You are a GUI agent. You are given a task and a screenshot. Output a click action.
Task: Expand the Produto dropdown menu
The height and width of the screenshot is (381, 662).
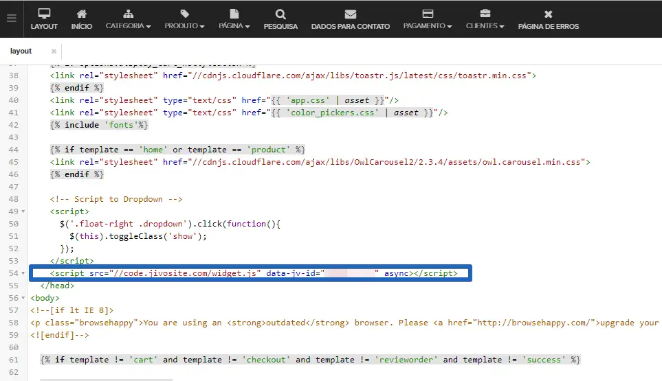(x=184, y=26)
